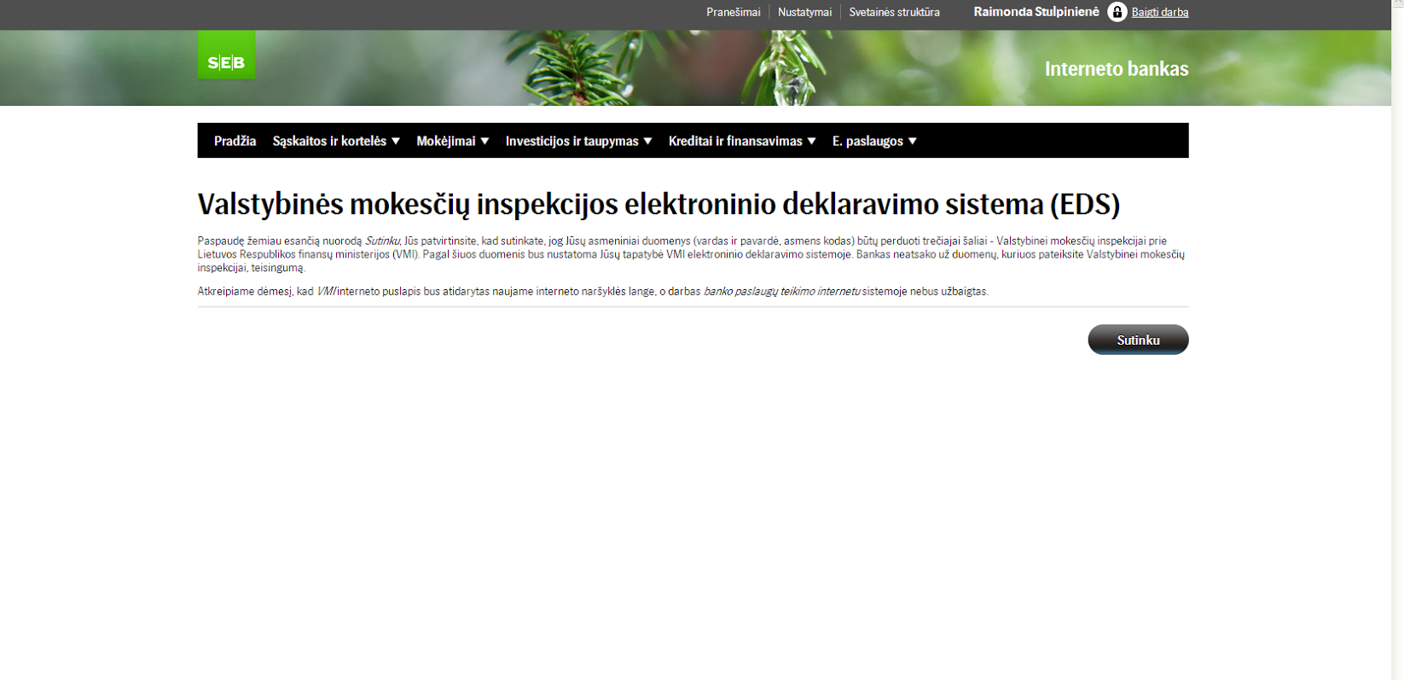Click Interneto bankas banner title
Screen dimensions: 1404x680
click(1116, 69)
